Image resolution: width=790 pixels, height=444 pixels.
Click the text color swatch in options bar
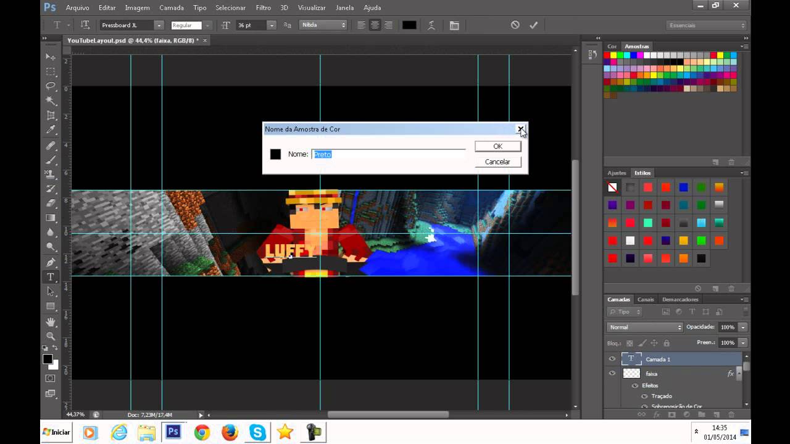click(409, 25)
